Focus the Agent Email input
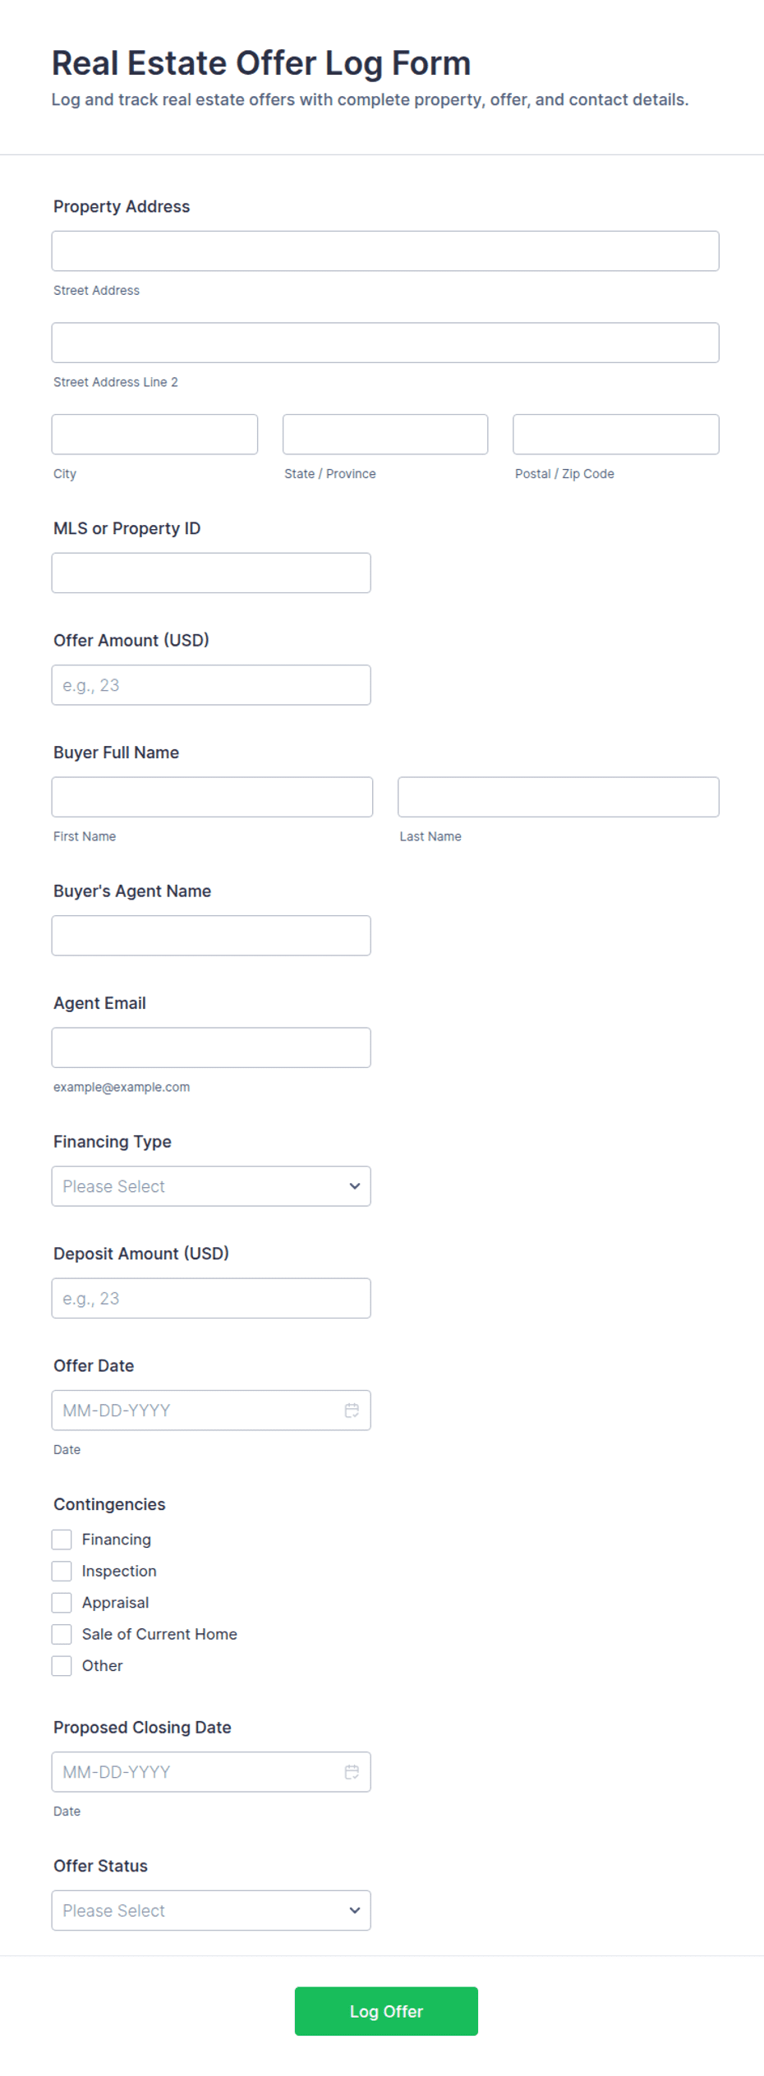Image resolution: width=764 pixels, height=2076 pixels. (x=211, y=1047)
